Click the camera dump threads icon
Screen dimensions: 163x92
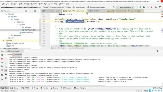pos(2,63)
